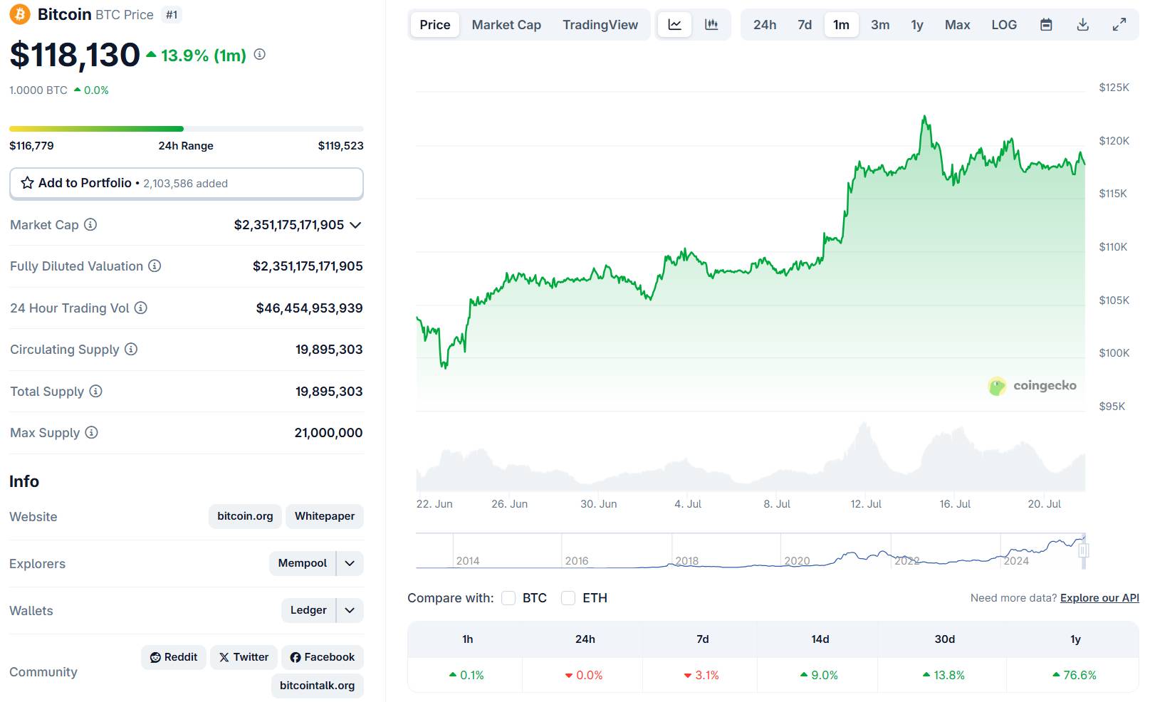Open the Ledger wallet button
The height and width of the screenshot is (702, 1150).
(x=308, y=610)
